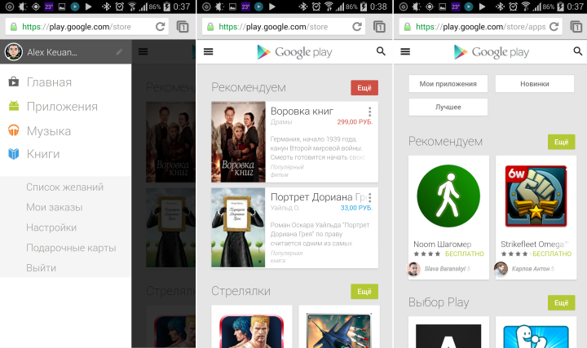Reload the page in the left browser
The height and width of the screenshot is (348, 587).
[161, 27]
